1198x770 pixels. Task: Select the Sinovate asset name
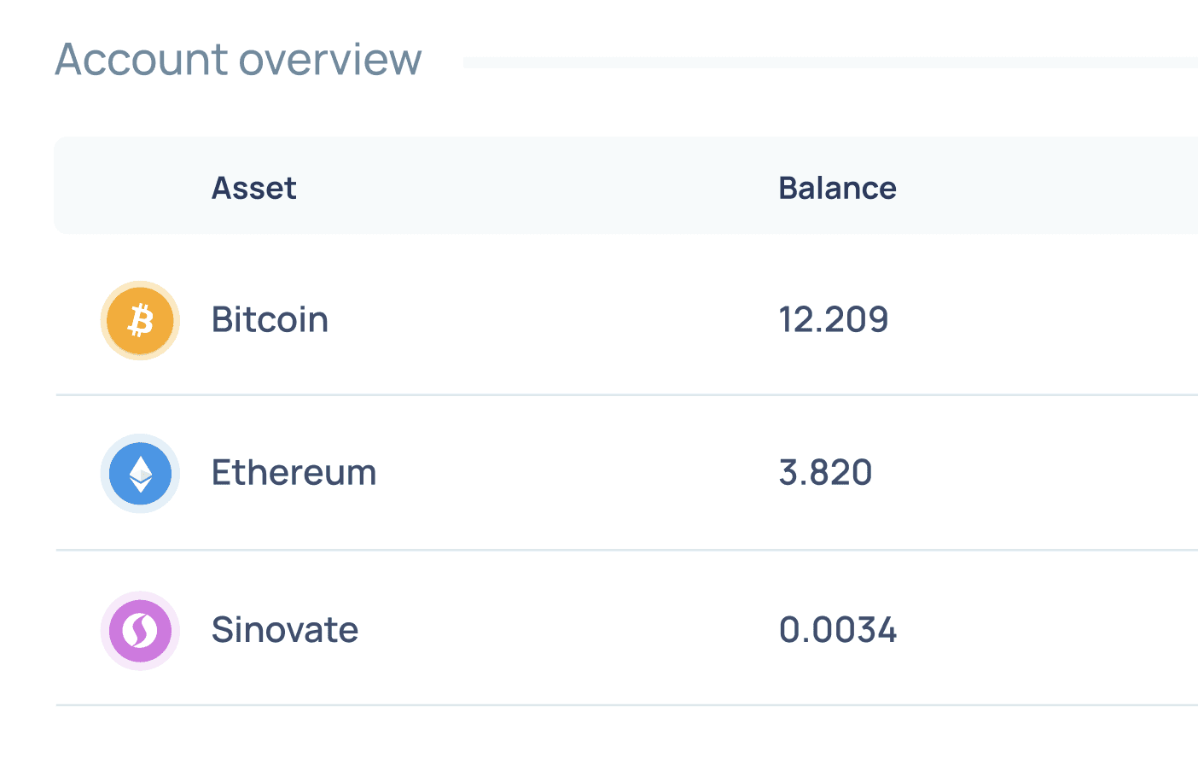(x=285, y=630)
